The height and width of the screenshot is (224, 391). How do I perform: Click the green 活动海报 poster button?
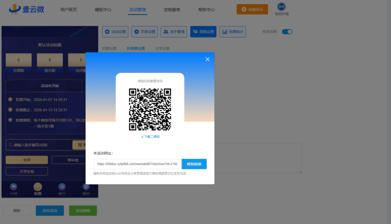pos(83,210)
